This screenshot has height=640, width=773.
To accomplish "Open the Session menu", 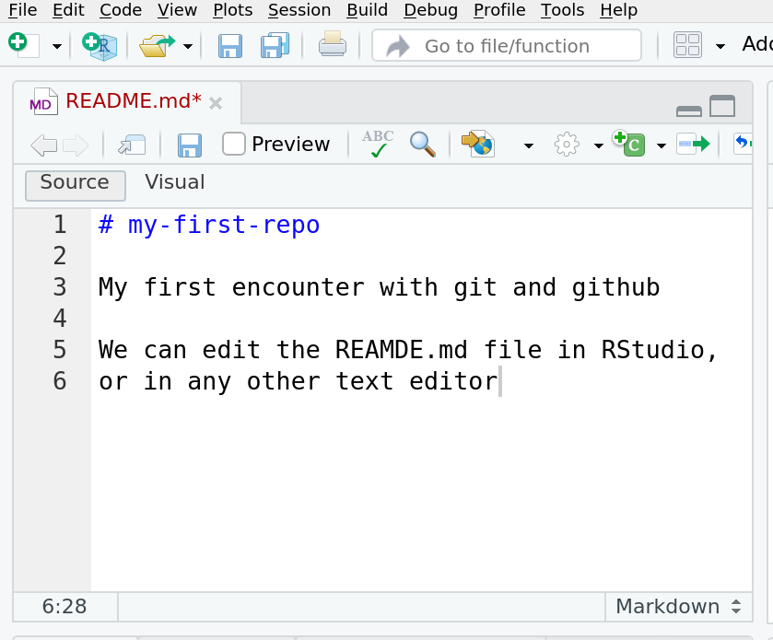I will 299,10.
